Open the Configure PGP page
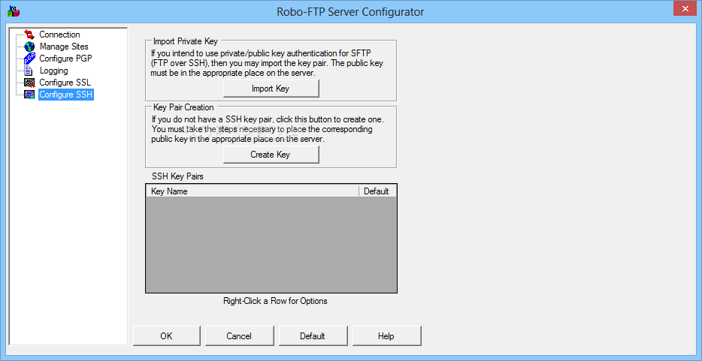Viewport: 702px width, 361px height. click(x=66, y=59)
